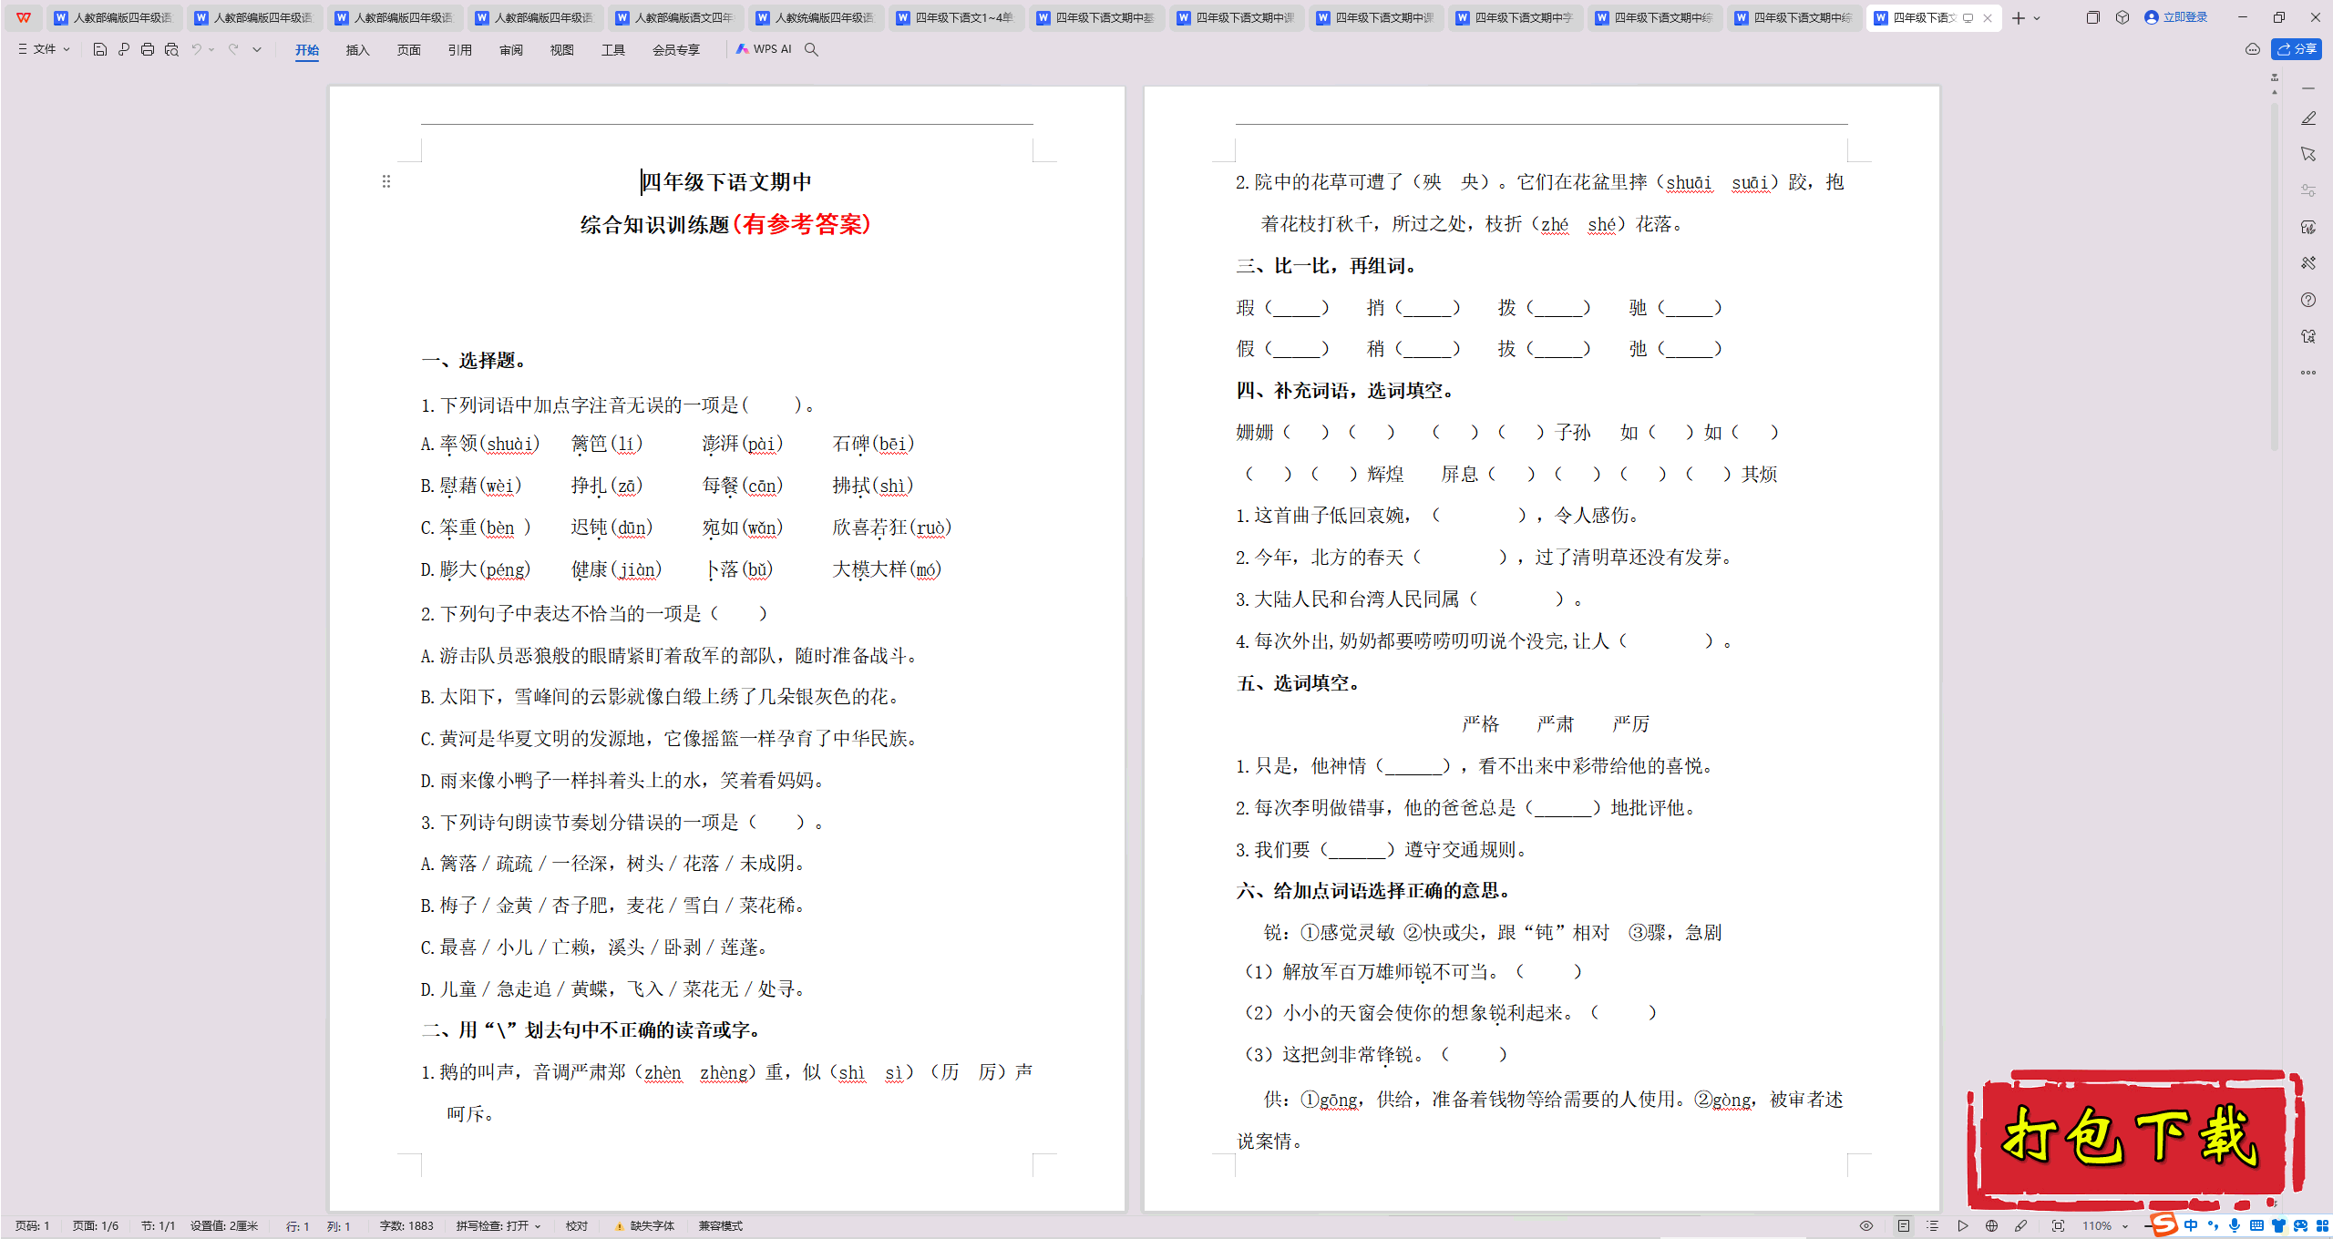The height and width of the screenshot is (1239, 2333).
Task: Redo the last action
Action: click(x=233, y=50)
